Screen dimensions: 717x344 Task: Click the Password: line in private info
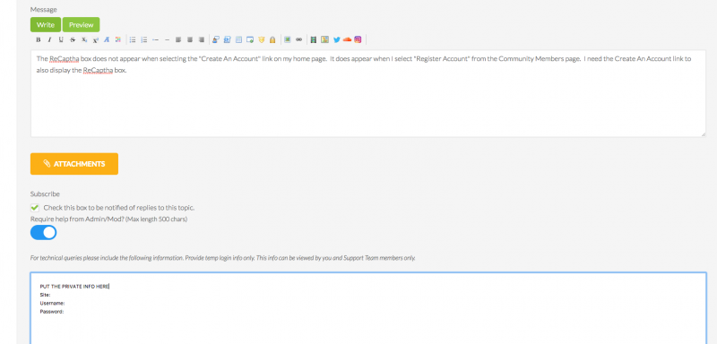[x=52, y=312]
